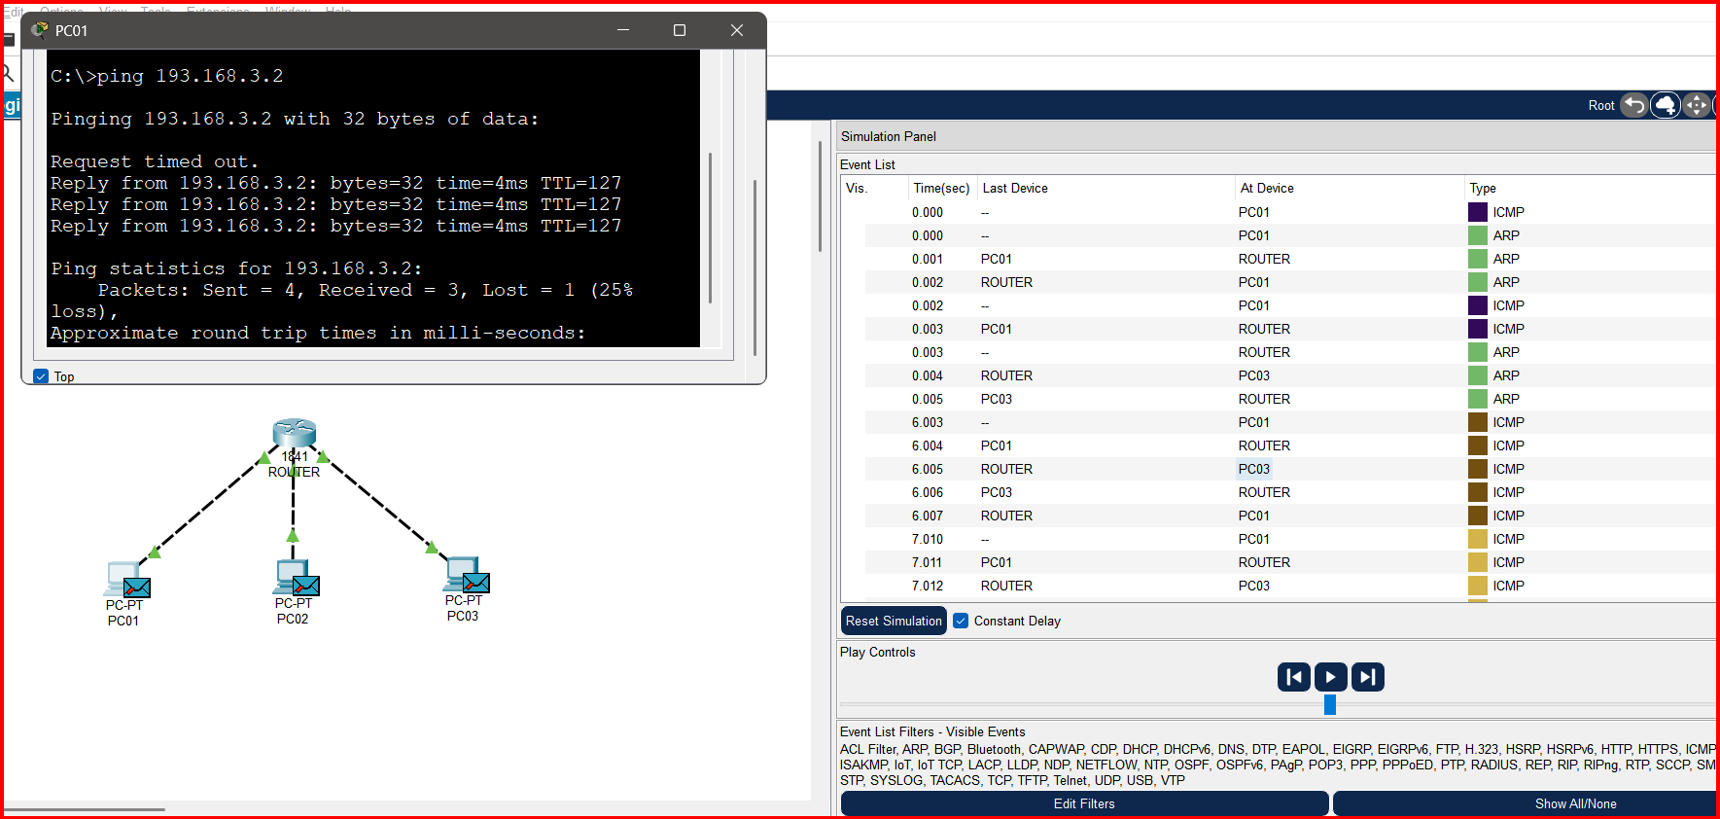Viewport: 1720px width, 819px height.
Task: Open the PC03 computer in the topology
Action: point(460,573)
